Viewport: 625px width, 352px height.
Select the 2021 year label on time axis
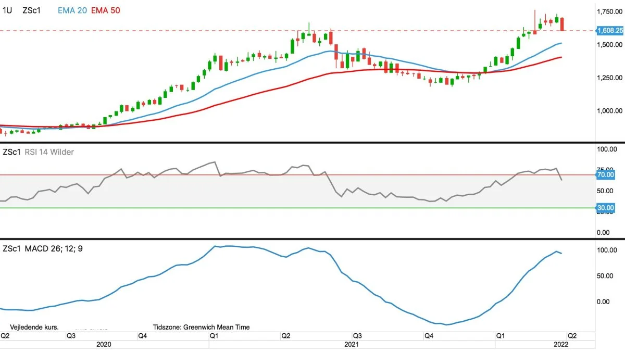tap(352, 344)
